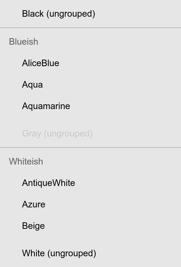The image size is (181, 267).
Task: Click the separator line above Whiteish
Action: (x=90, y=148)
